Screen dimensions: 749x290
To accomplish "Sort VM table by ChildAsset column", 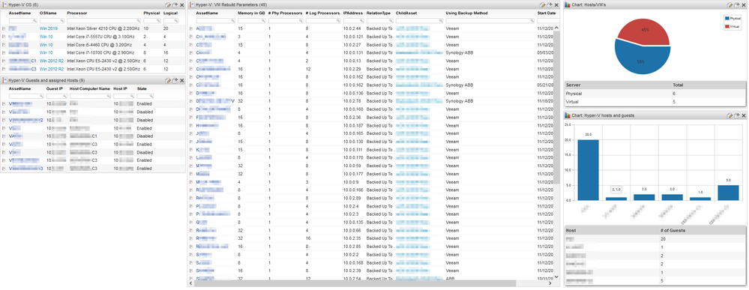I will (x=406, y=13).
